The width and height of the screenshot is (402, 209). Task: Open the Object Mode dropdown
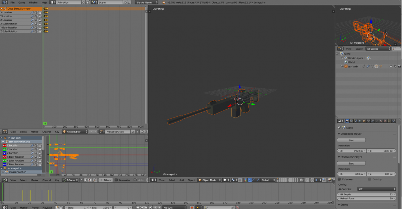[209, 180]
